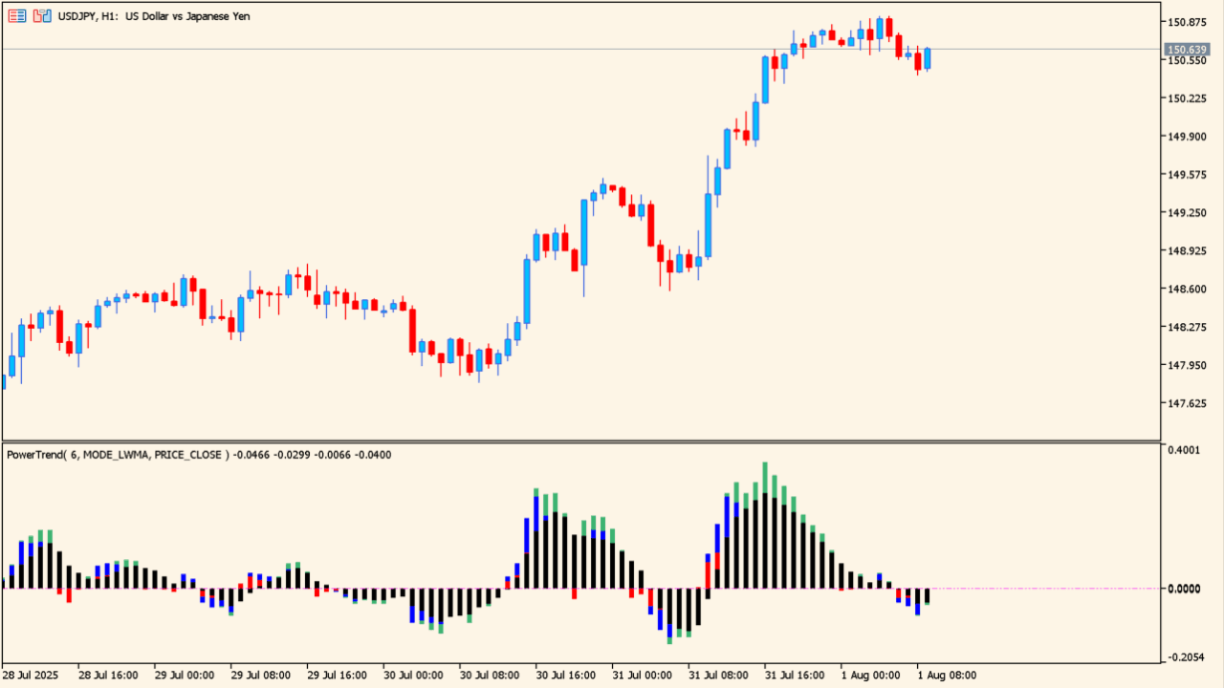Click the 31 Jul 08:00 time marker
1224x688 pixels.
pyautogui.click(x=719, y=675)
